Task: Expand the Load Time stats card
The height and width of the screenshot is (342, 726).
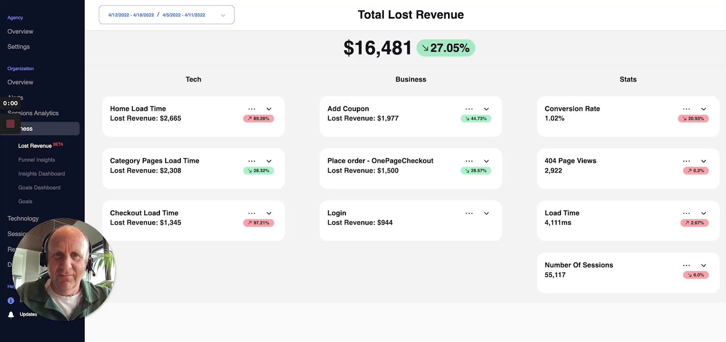Action: tap(704, 213)
